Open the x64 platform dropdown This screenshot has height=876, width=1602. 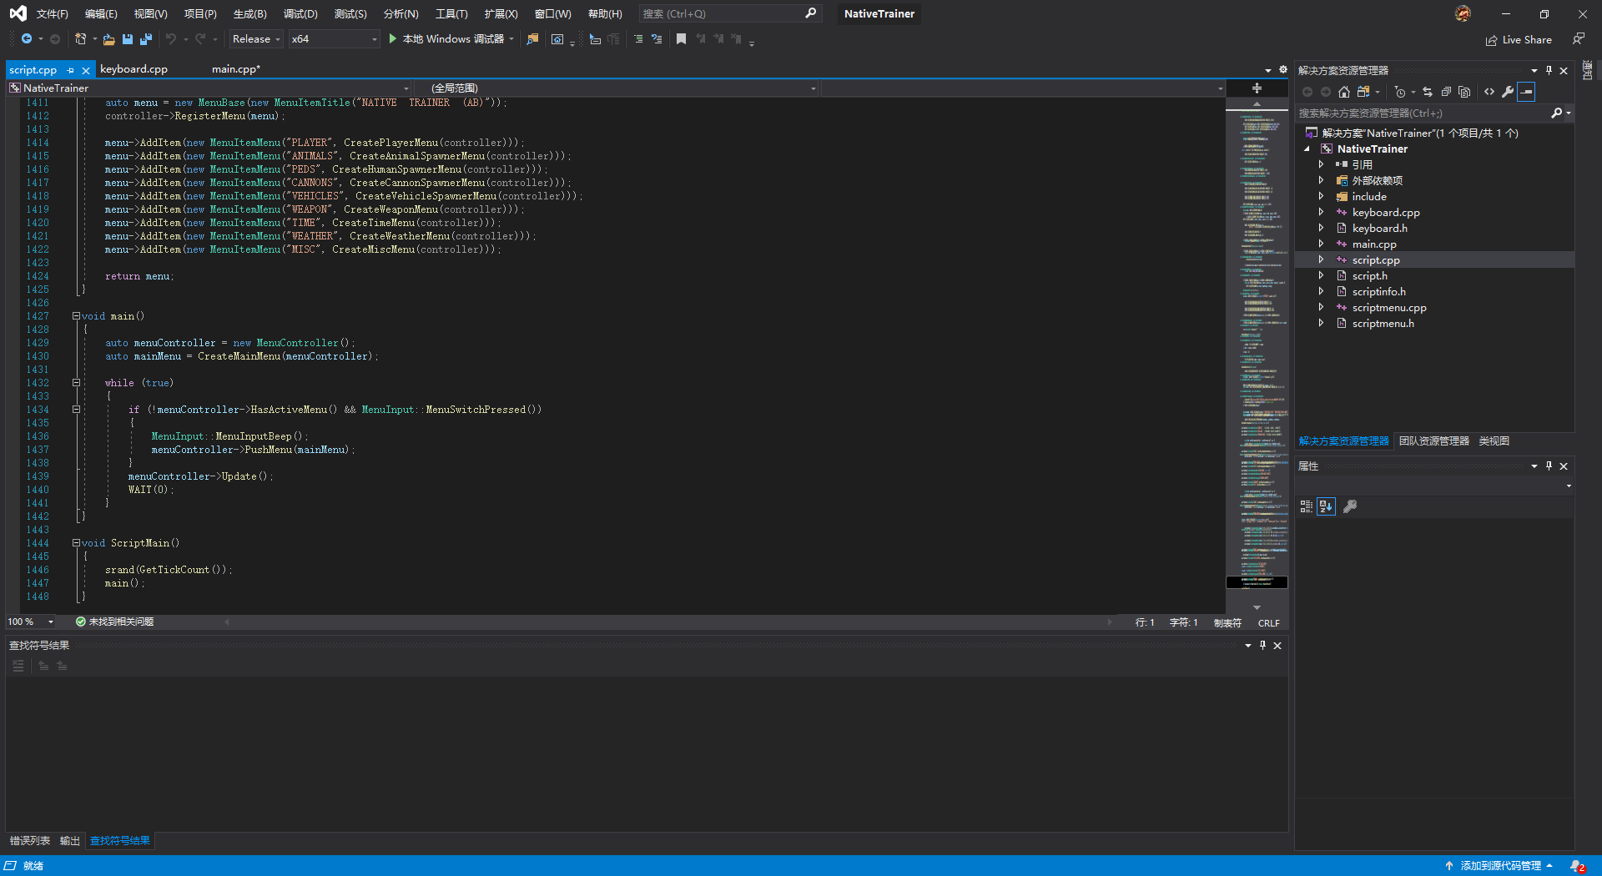point(334,39)
